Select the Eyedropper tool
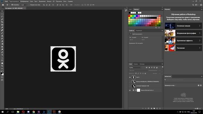The height and width of the screenshot is (114, 203). pos(2,28)
